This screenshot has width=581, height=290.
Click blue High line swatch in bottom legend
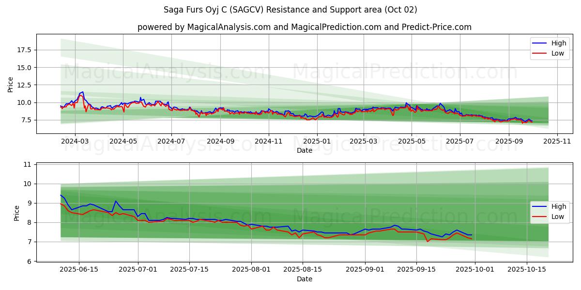[540, 206]
